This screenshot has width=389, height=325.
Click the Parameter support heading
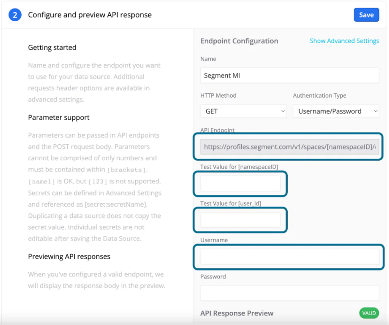click(x=58, y=117)
